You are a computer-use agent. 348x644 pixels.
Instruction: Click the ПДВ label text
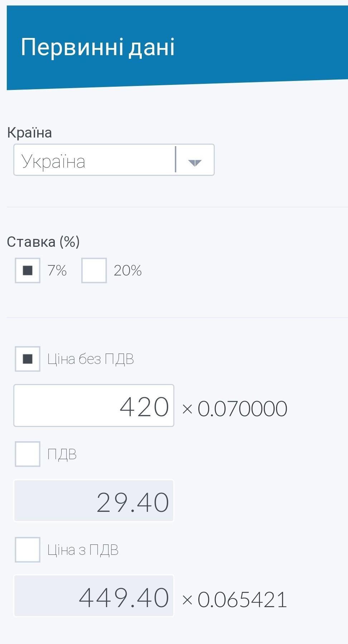[x=62, y=454]
